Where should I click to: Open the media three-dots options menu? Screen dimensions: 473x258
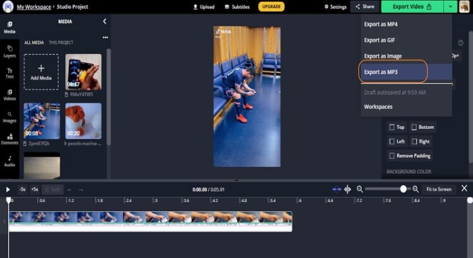(x=105, y=37)
